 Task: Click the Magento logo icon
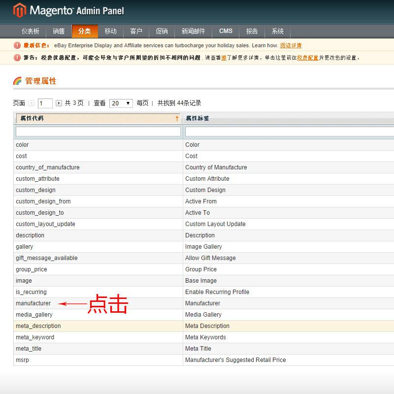(x=19, y=10)
